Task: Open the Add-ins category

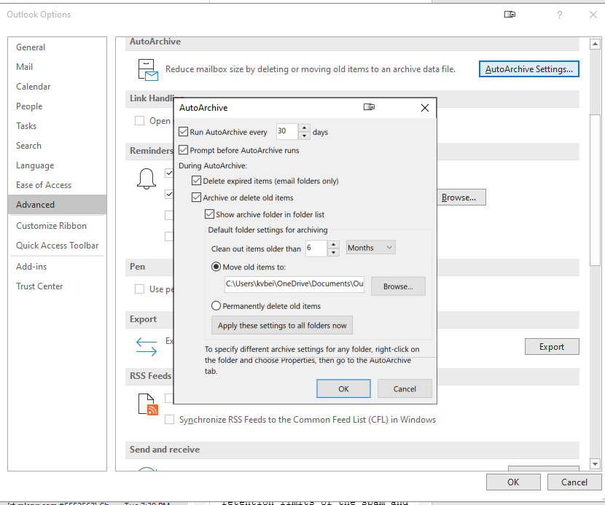Action: pos(57,267)
